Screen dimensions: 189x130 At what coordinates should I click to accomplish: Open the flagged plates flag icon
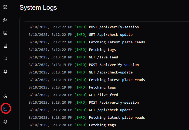(x=5, y=59)
